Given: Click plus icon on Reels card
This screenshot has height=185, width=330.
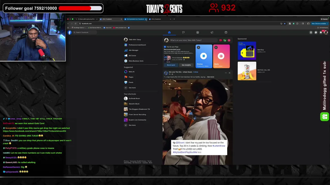Looking at the screenshot, I should point(216,48).
